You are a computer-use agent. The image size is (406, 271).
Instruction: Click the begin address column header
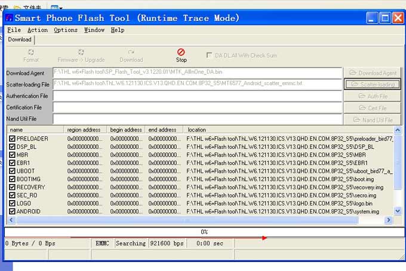[126, 130]
